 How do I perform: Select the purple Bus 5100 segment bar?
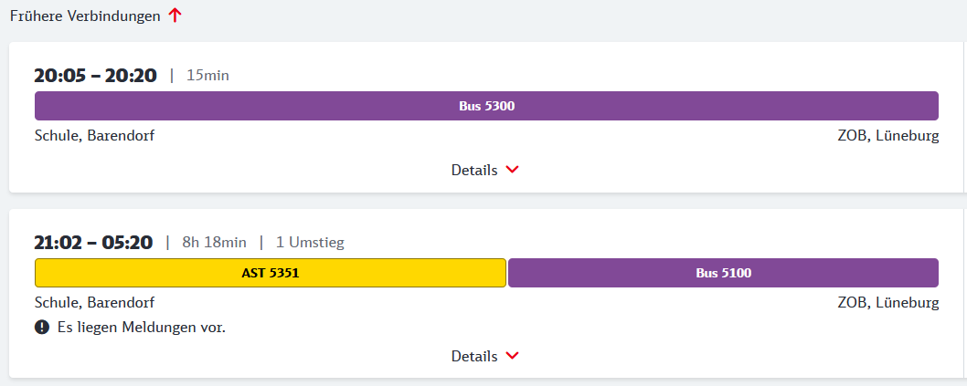[x=723, y=273]
